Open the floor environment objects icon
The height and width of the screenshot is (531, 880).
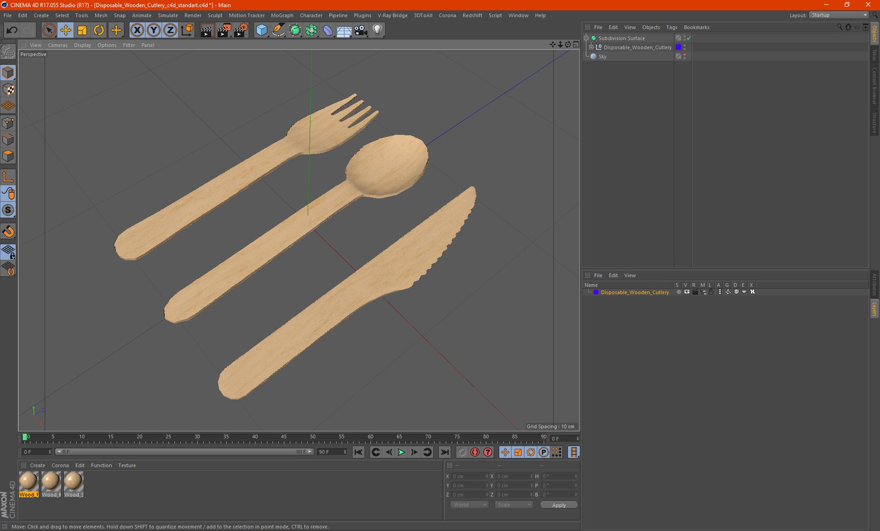tap(344, 30)
